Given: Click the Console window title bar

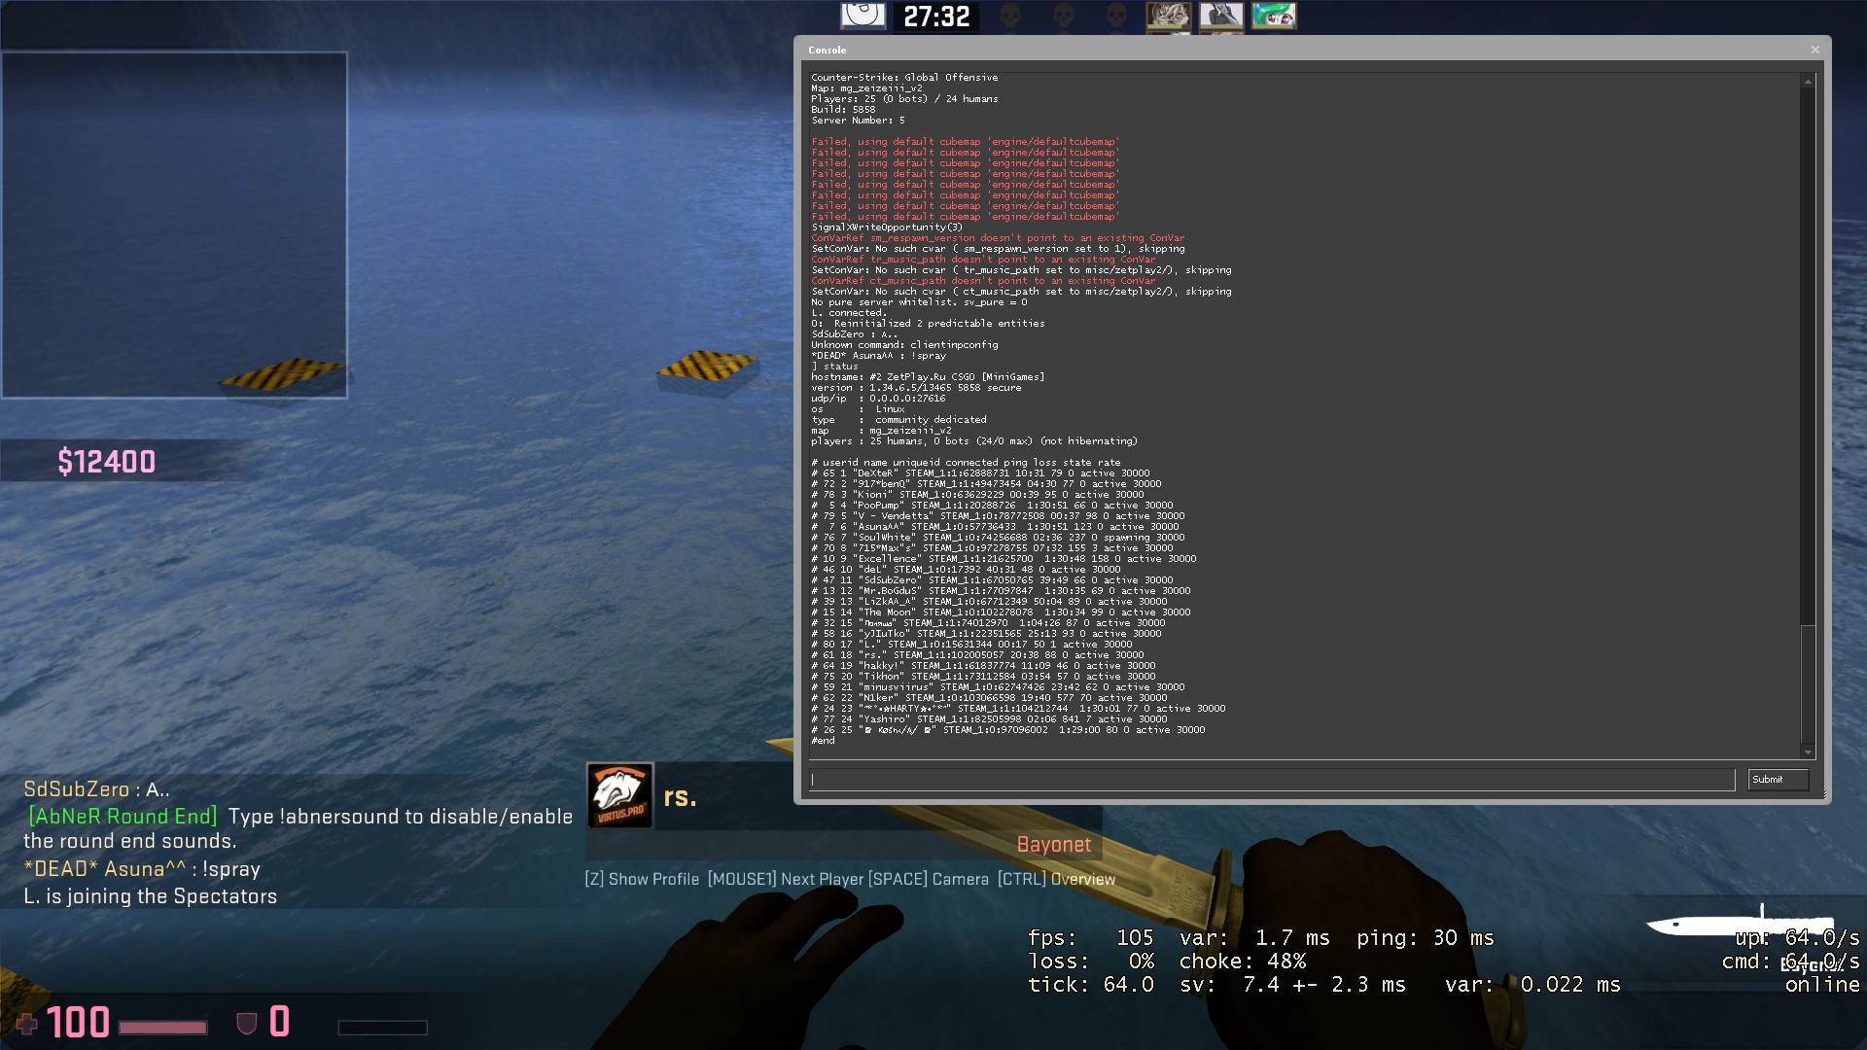Looking at the screenshot, I should [x=1264, y=50].
